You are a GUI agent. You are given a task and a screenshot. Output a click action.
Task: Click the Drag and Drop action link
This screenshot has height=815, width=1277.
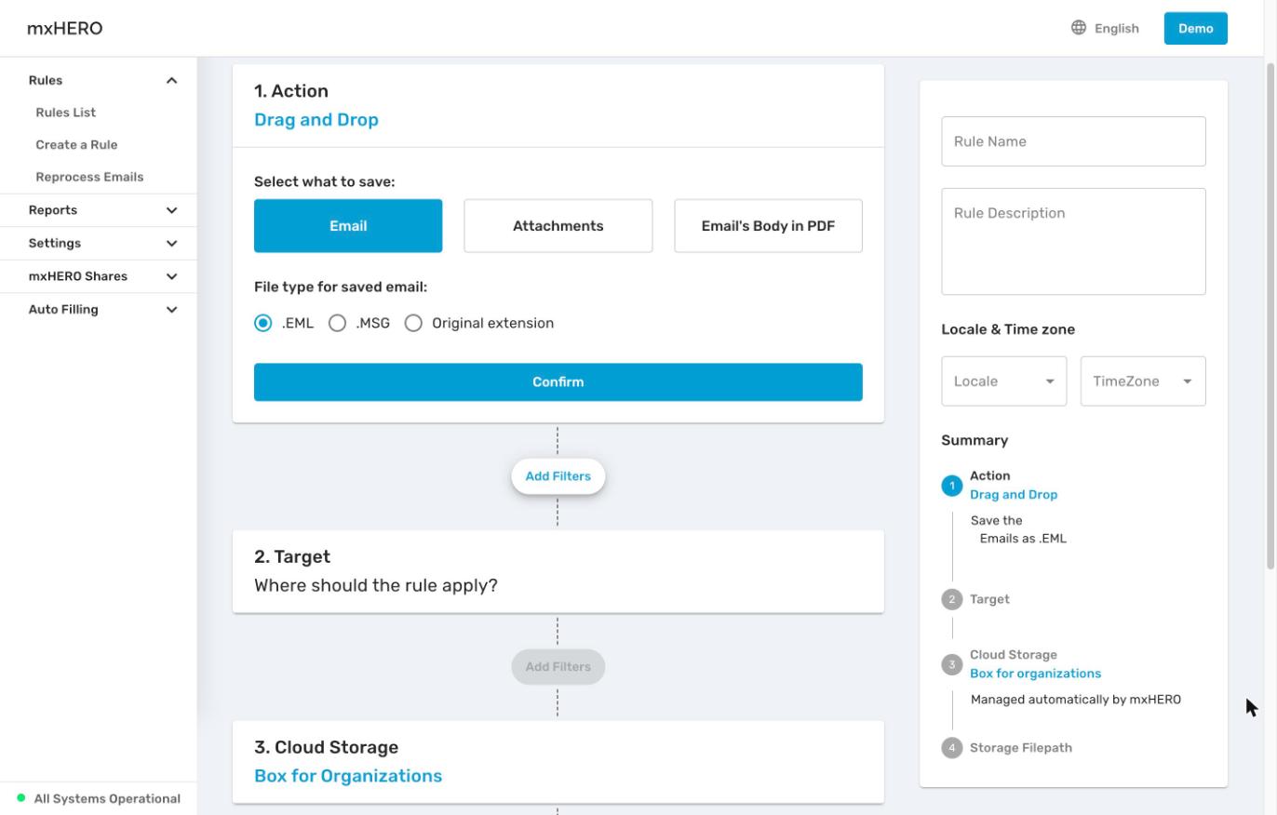point(316,120)
